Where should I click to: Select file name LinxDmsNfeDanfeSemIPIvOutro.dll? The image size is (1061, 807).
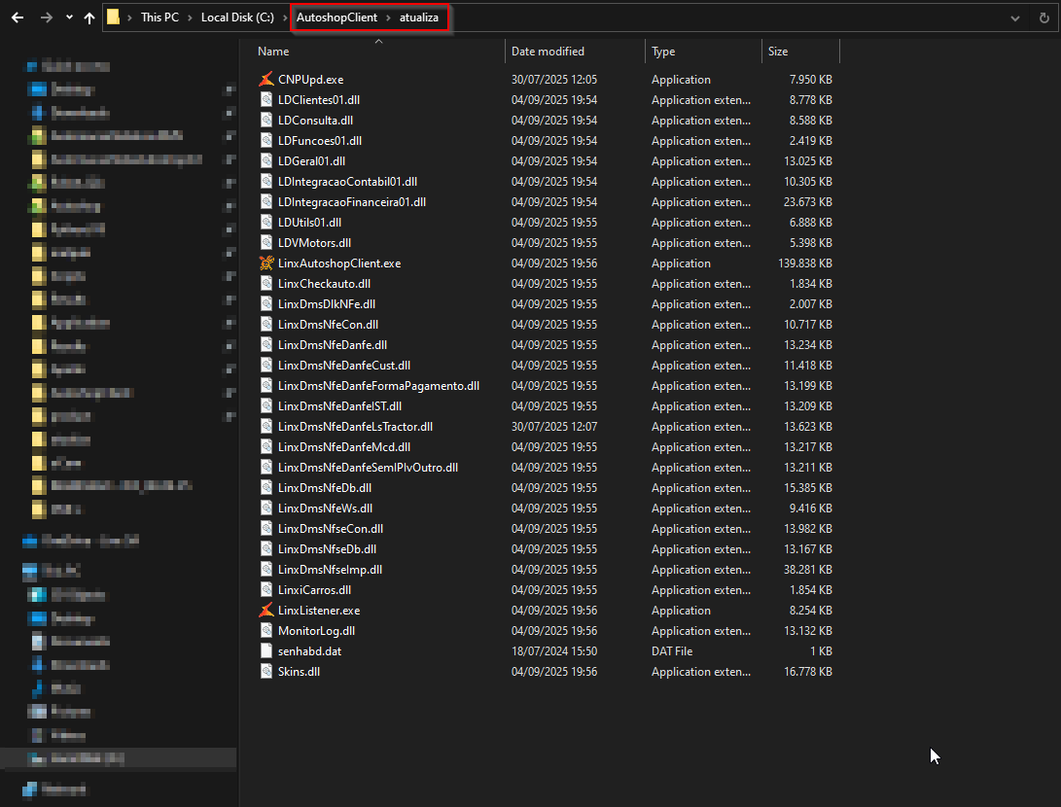(368, 468)
